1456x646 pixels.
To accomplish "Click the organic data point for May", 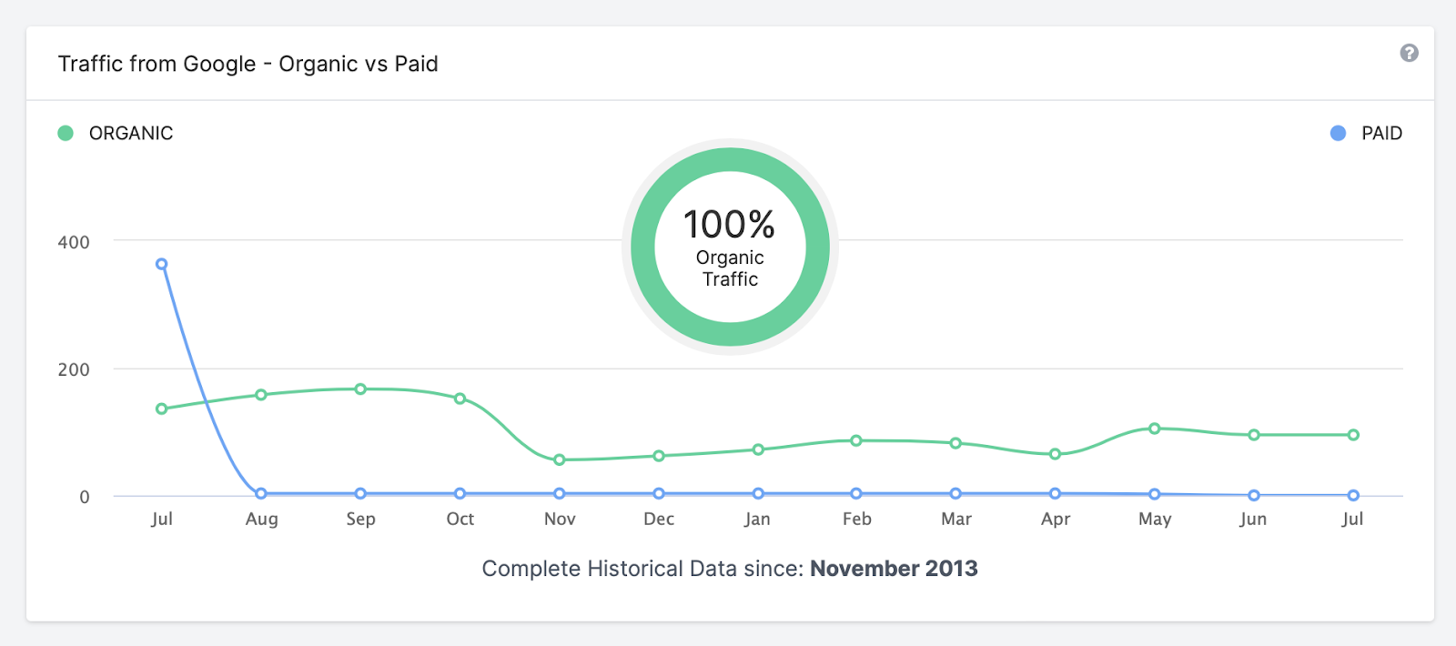I will (1154, 429).
